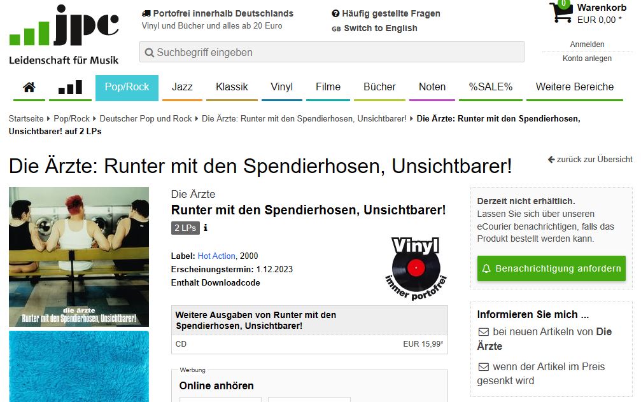Open Portofrei innerhalb Deutschlands info

[223, 13]
